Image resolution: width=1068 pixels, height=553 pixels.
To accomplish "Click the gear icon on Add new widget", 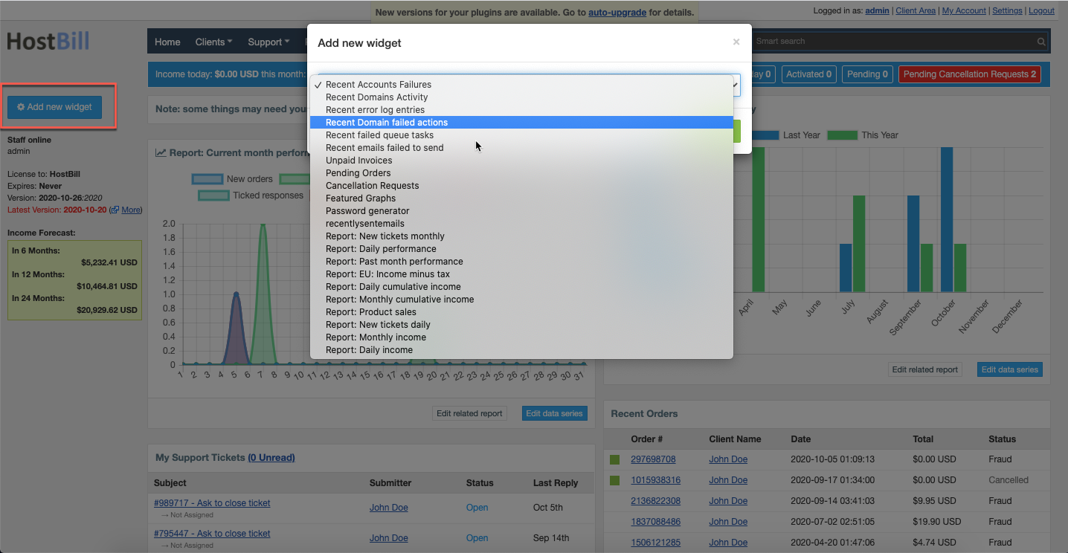I will (22, 106).
